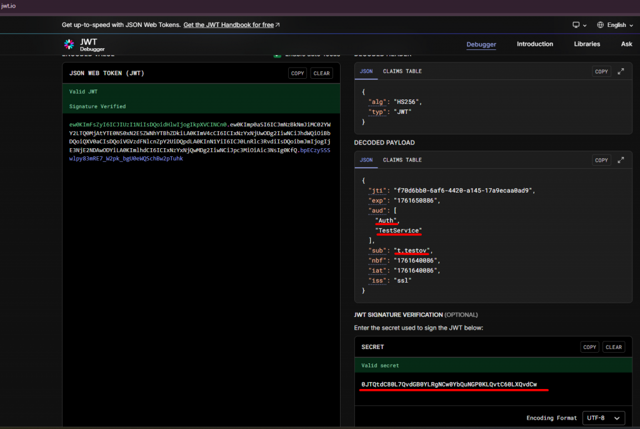The image size is (640, 429).
Task: Click the globe language icon
Action: (x=601, y=25)
